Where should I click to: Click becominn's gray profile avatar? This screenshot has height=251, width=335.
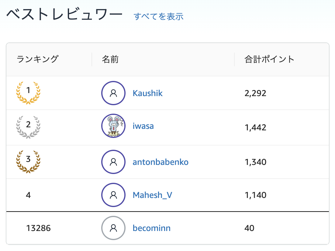[x=113, y=228]
